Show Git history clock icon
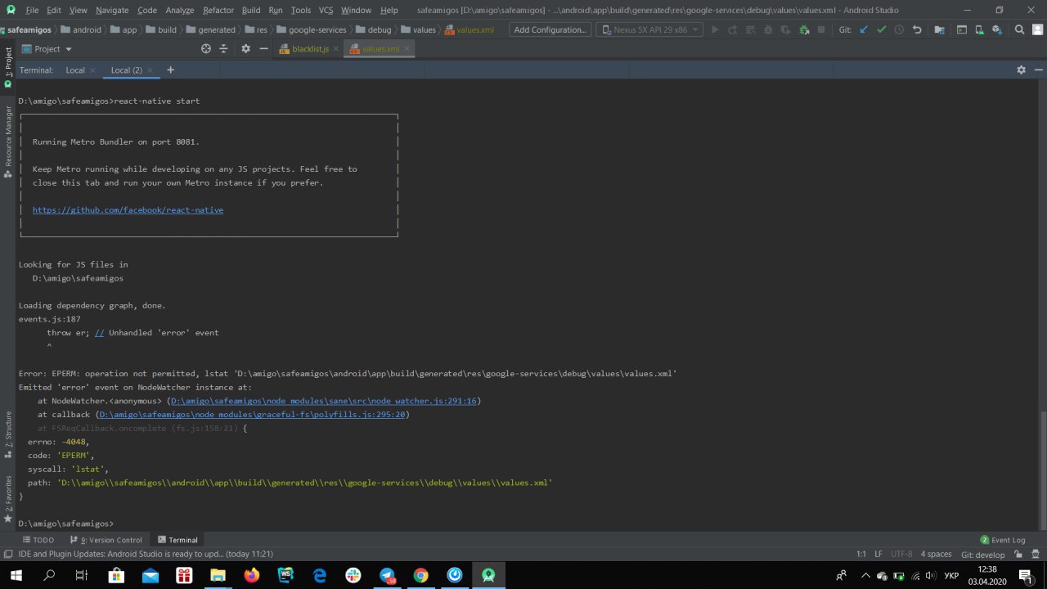 pyautogui.click(x=899, y=29)
